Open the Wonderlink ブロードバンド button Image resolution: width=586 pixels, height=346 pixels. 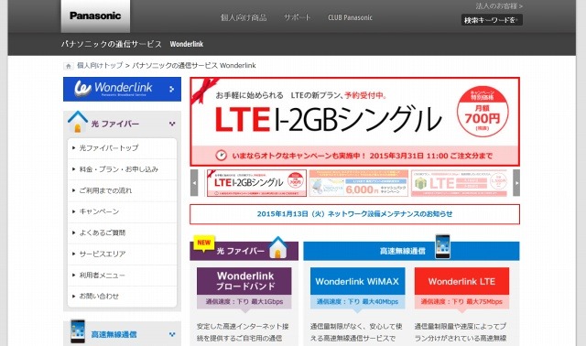tap(244, 281)
